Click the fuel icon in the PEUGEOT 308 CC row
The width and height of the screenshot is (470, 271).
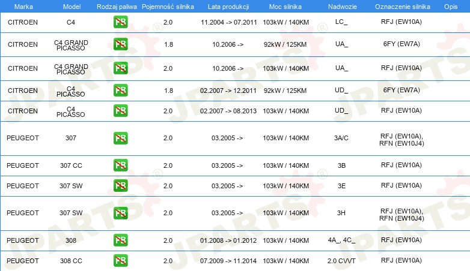pos(120,261)
